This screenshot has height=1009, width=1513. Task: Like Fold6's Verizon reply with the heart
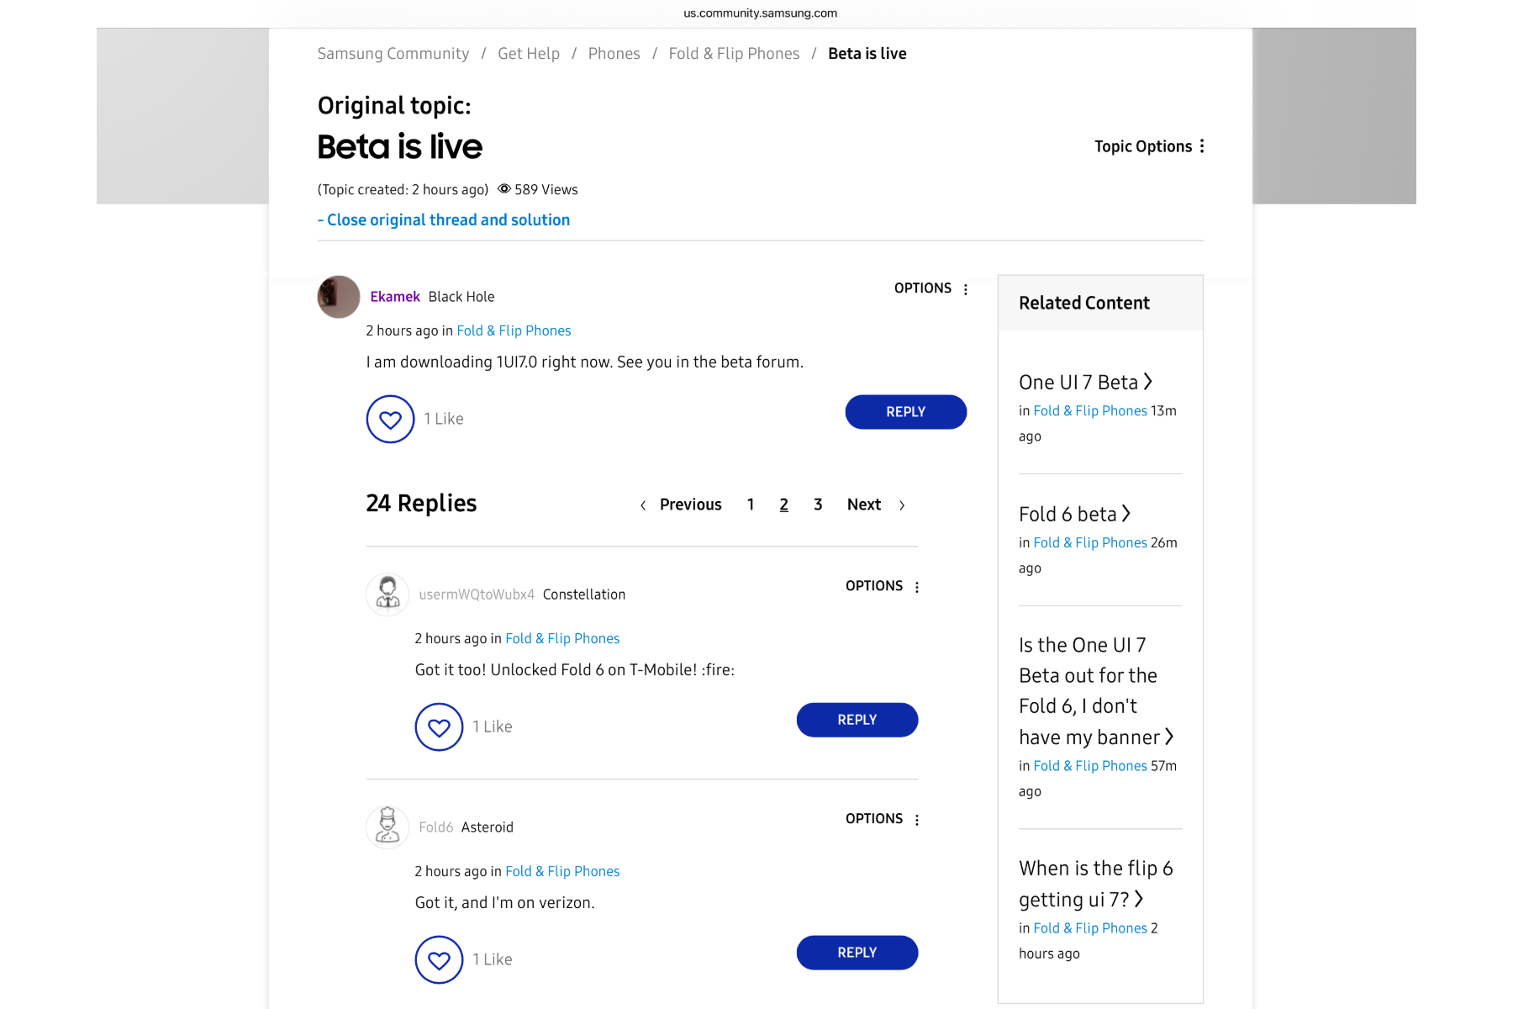click(439, 959)
